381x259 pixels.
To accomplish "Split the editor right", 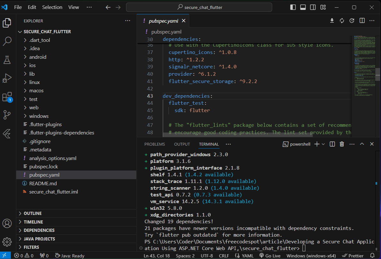I will pyautogui.click(x=362, y=21).
